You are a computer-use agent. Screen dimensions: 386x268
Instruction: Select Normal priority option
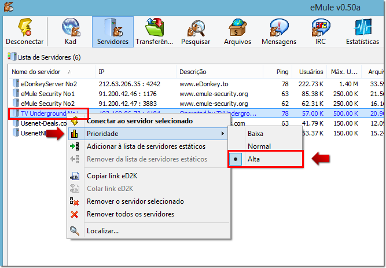266,146
